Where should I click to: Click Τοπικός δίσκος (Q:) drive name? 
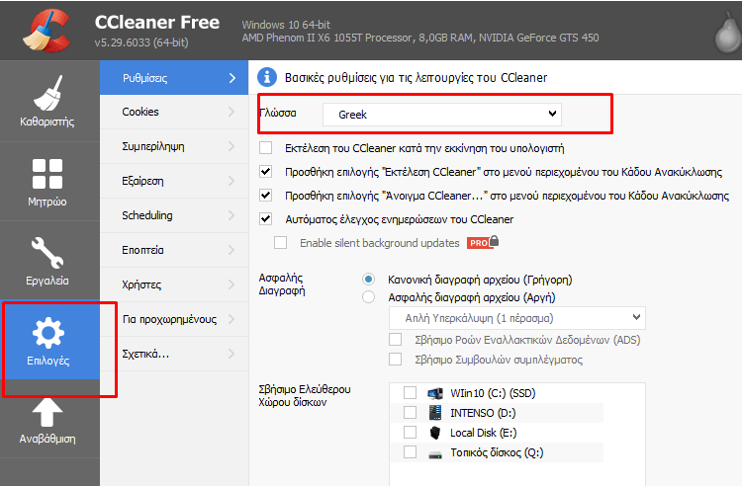pyautogui.click(x=497, y=452)
